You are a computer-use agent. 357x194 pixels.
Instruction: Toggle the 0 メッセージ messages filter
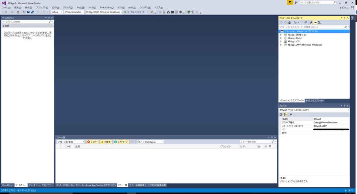click(x=121, y=142)
